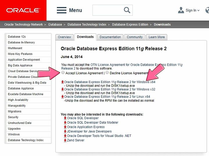Screen dimensions: 209x156
Task: Open JDeveloper for Java Developers link
Action: (89, 131)
